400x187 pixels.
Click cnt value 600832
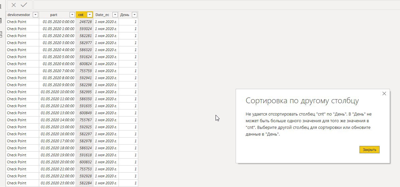coord(84,162)
